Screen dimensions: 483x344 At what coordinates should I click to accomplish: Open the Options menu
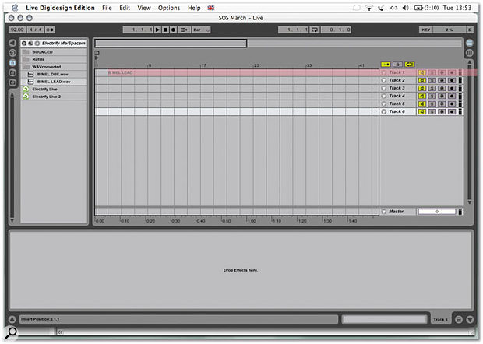click(x=169, y=8)
